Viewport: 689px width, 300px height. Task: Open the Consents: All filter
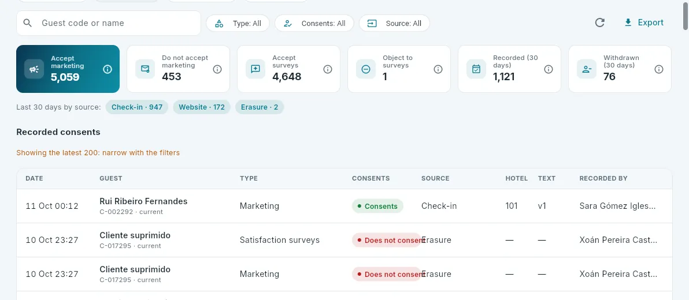pos(314,23)
